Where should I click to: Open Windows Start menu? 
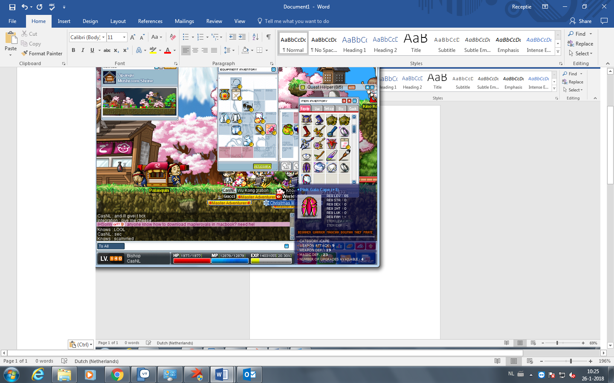(12, 374)
